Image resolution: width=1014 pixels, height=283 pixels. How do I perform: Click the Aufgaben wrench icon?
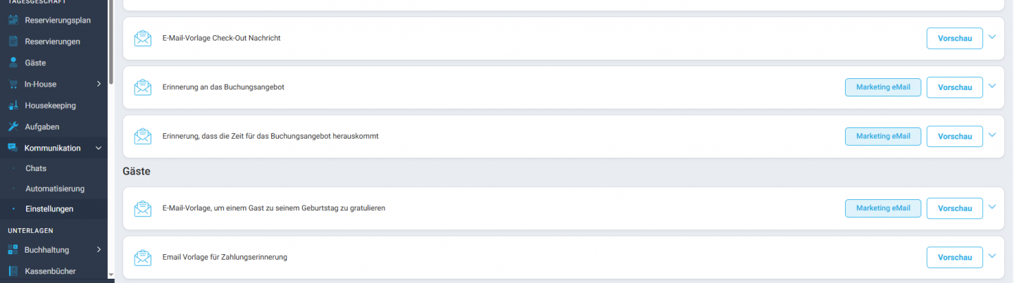(13, 127)
